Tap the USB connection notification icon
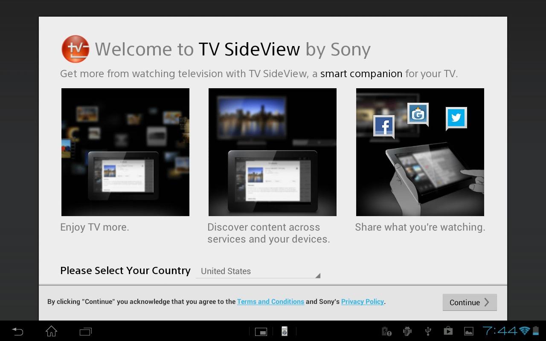Image resolution: width=546 pixels, height=341 pixels. 428,331
